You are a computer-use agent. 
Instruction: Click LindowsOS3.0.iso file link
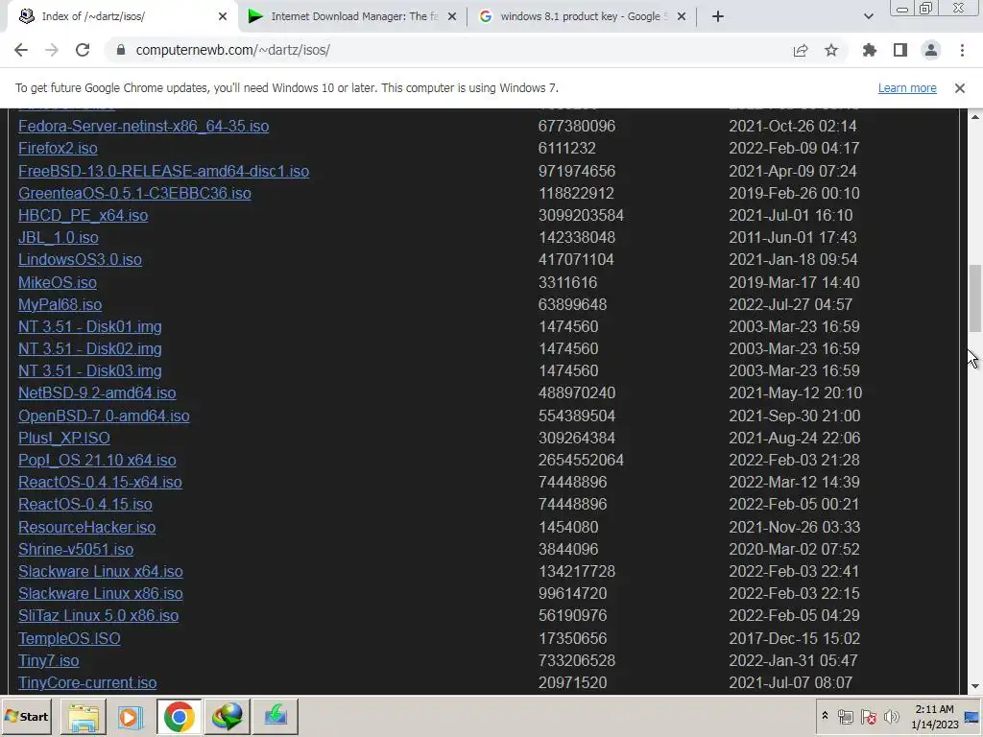(x=80, y=259)
